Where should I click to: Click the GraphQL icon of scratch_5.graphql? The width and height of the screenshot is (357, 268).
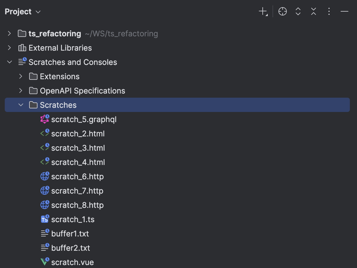[x=45, y=119]
